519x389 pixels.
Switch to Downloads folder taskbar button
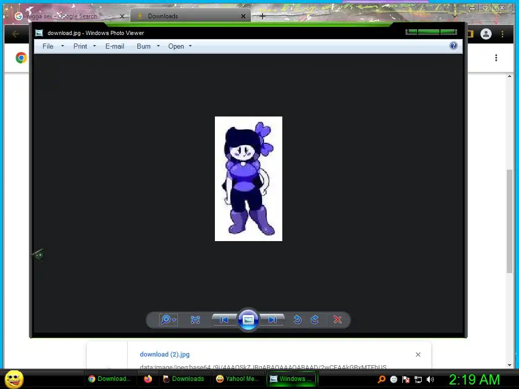[184, 379]
